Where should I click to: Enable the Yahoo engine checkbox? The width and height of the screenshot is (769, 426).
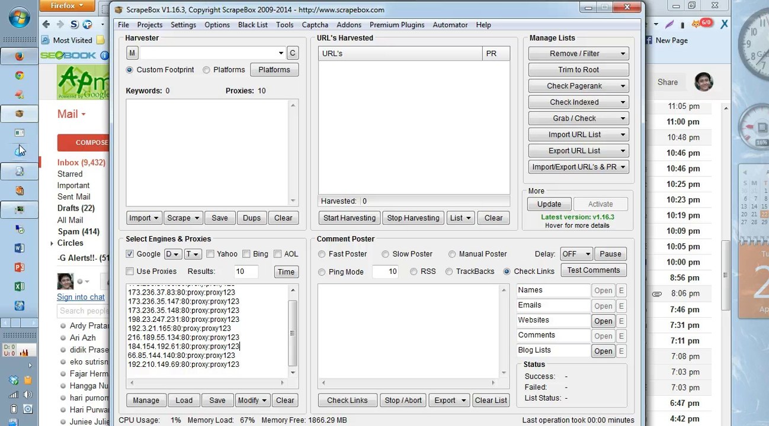(x=210, y=254)
